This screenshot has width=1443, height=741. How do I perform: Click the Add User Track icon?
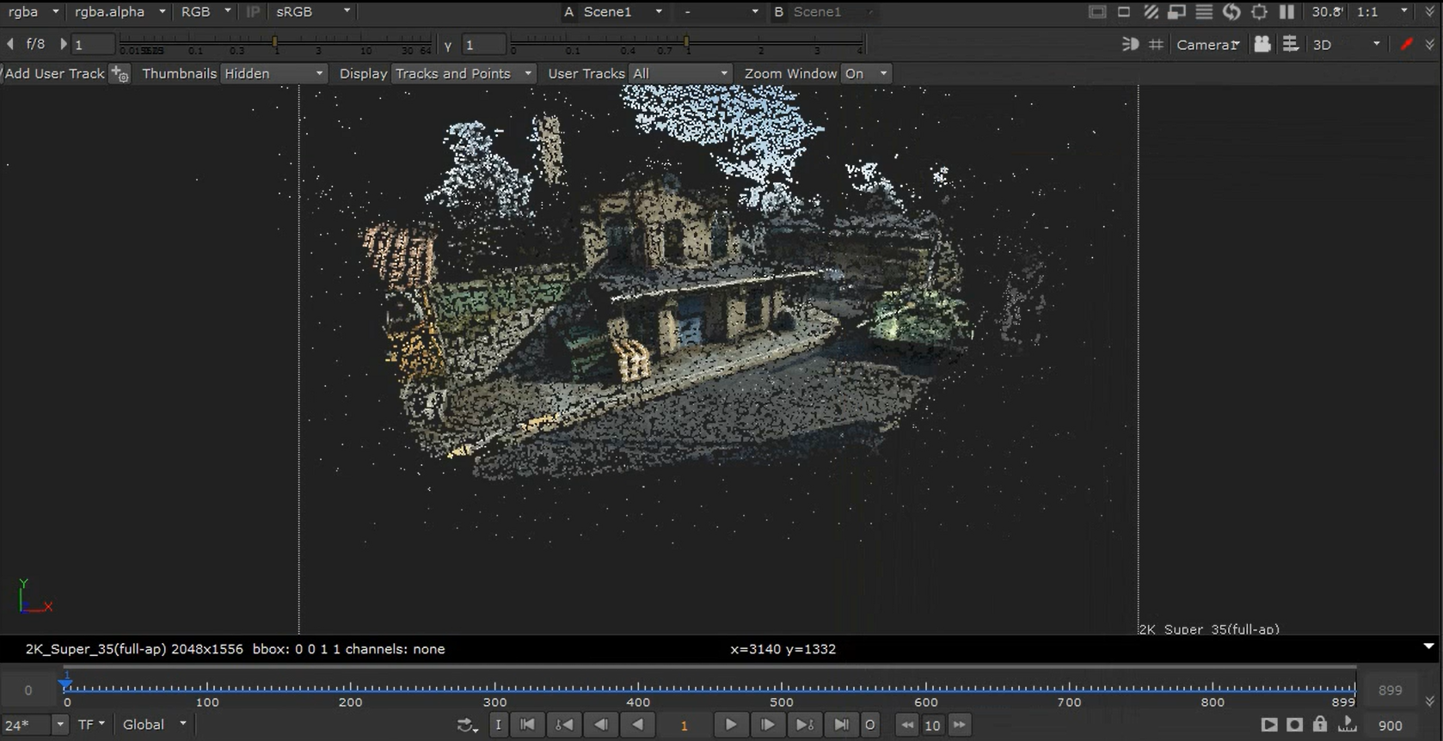pos(120,74)
